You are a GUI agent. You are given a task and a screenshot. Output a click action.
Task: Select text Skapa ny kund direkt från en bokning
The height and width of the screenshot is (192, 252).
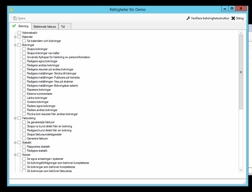click(x=50, y=126)
